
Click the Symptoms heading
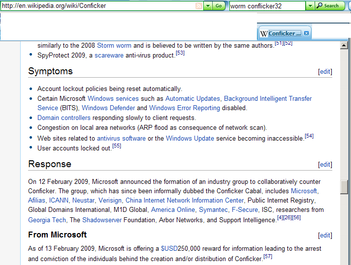(x=50, y=71)
